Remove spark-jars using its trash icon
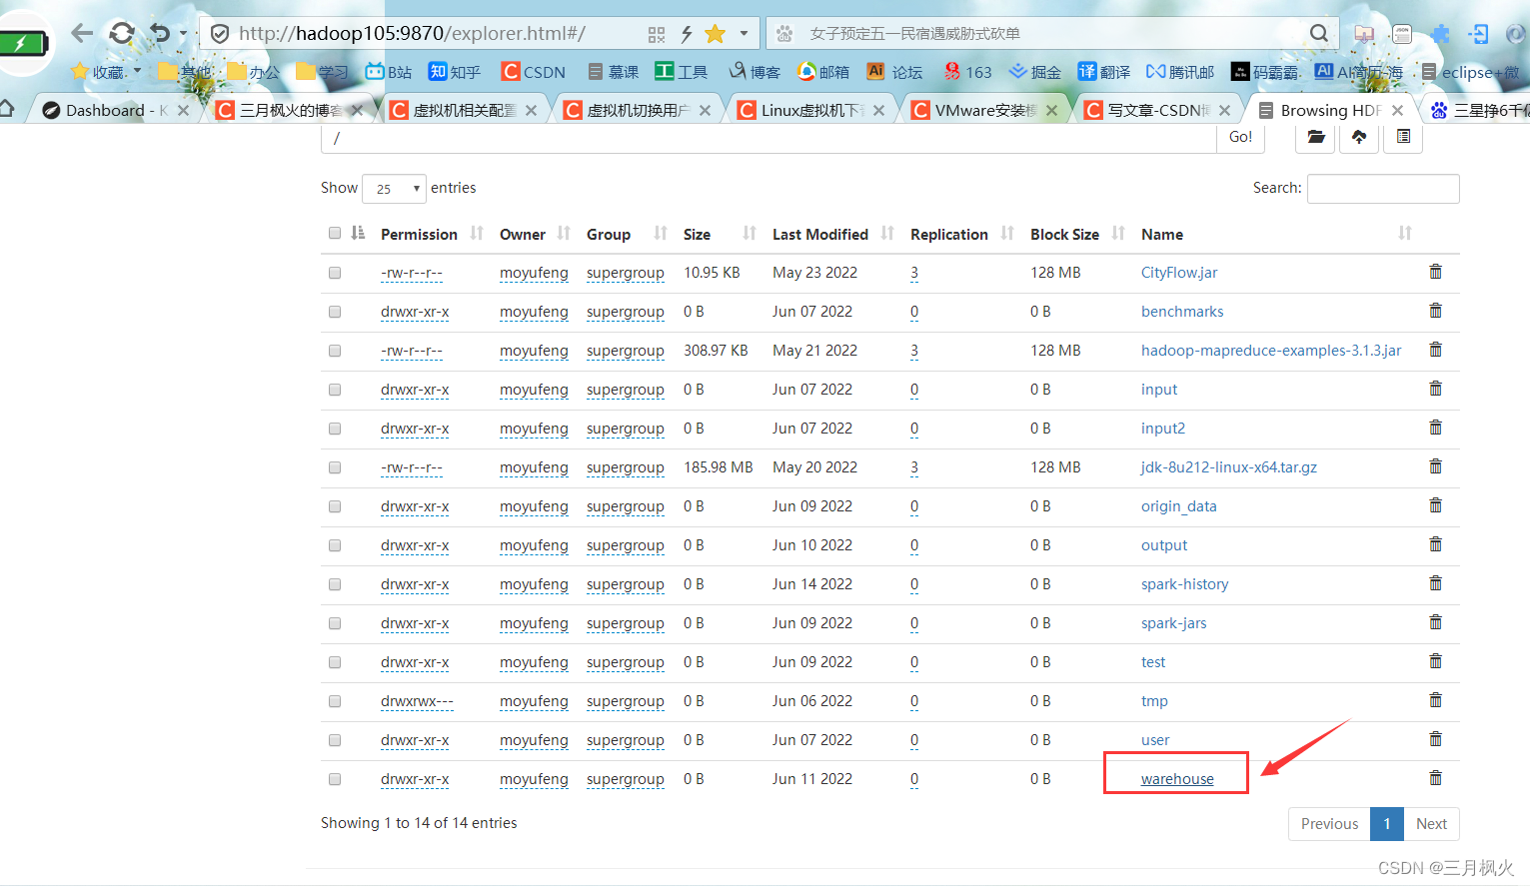Viewport: 1530px width, 886px height. tap(1435, 622)
